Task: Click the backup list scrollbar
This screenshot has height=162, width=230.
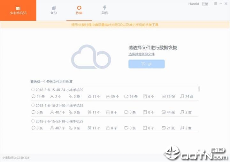Action: click(199, 89)
